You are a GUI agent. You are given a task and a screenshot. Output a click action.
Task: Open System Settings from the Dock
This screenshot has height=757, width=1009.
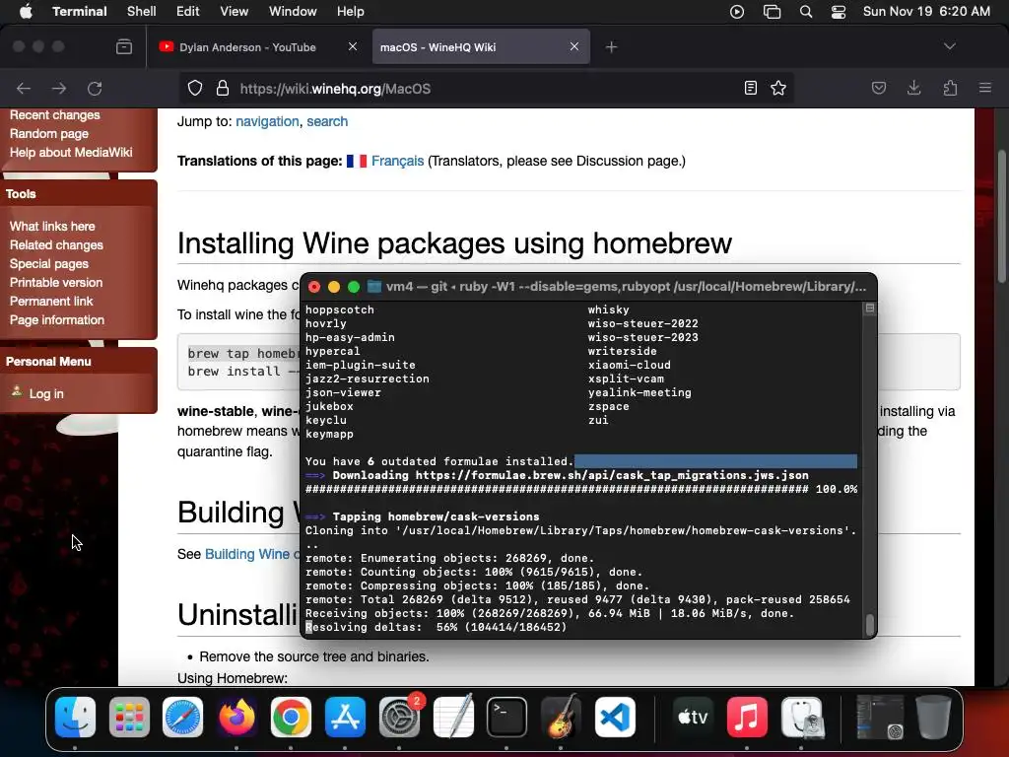tap(399, 717)
